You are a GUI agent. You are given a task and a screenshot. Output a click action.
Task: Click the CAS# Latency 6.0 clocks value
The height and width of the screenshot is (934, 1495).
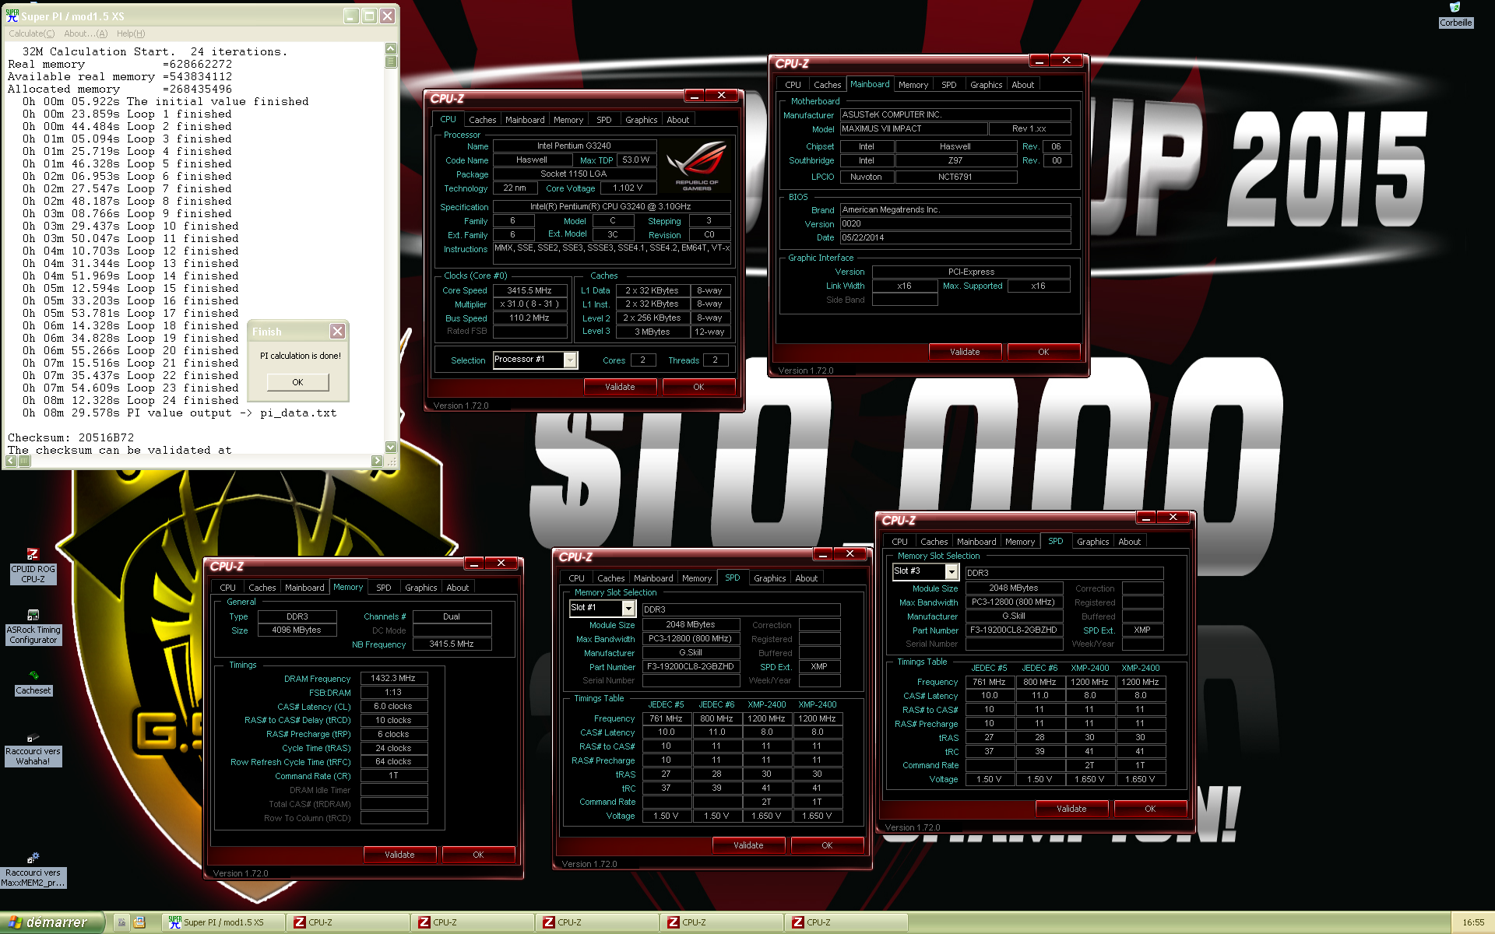click(393, 707)
